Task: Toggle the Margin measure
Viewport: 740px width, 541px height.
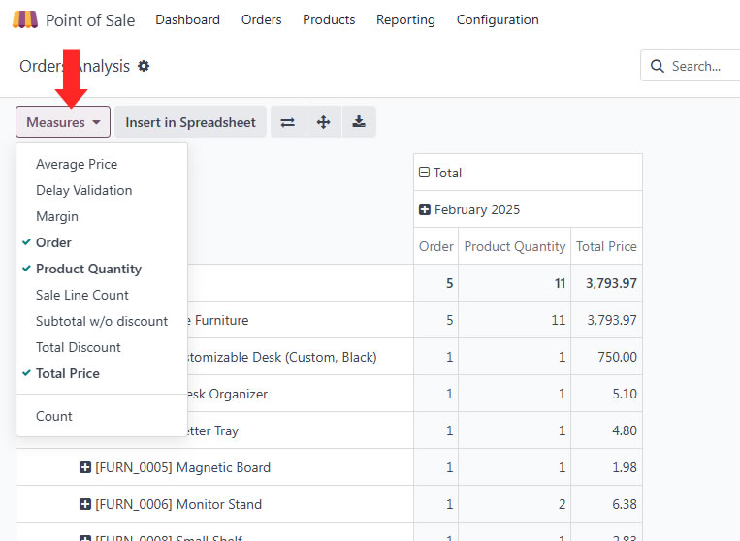Action: pos(102,216)
